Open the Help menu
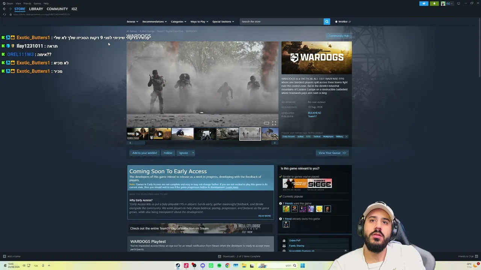Screen dimensions: 481x270 [x=46, y=3]
